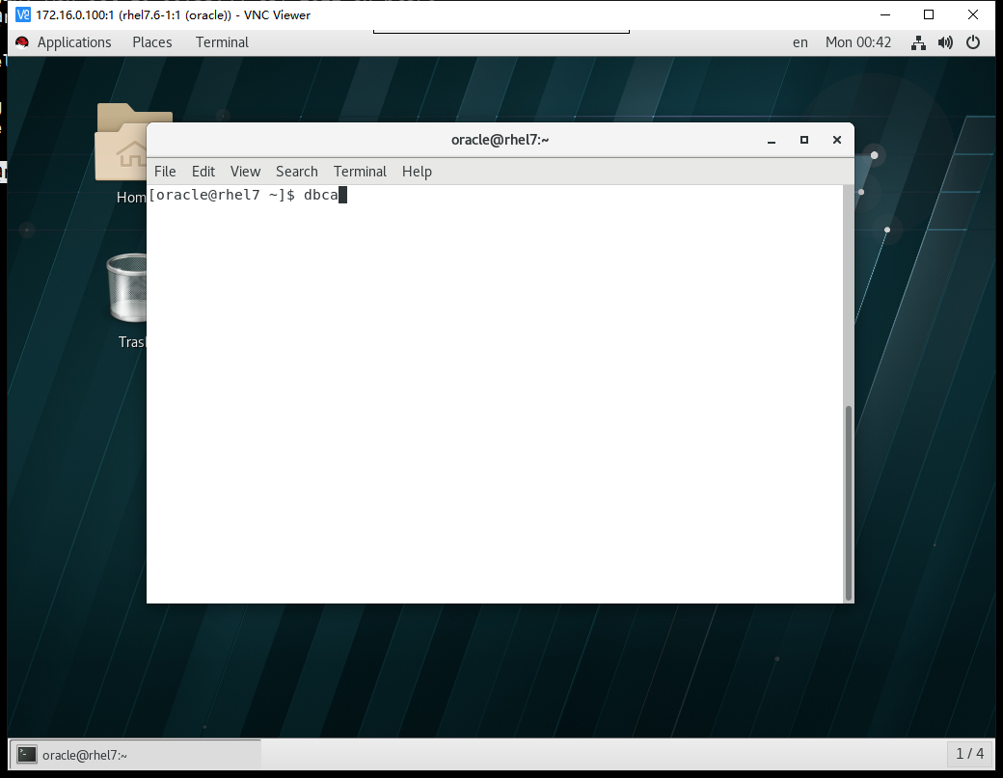The height and width of the screenshot is (778, 1003).
Task: Open the Terminal menu in top panel
Action: click(222, 42)
